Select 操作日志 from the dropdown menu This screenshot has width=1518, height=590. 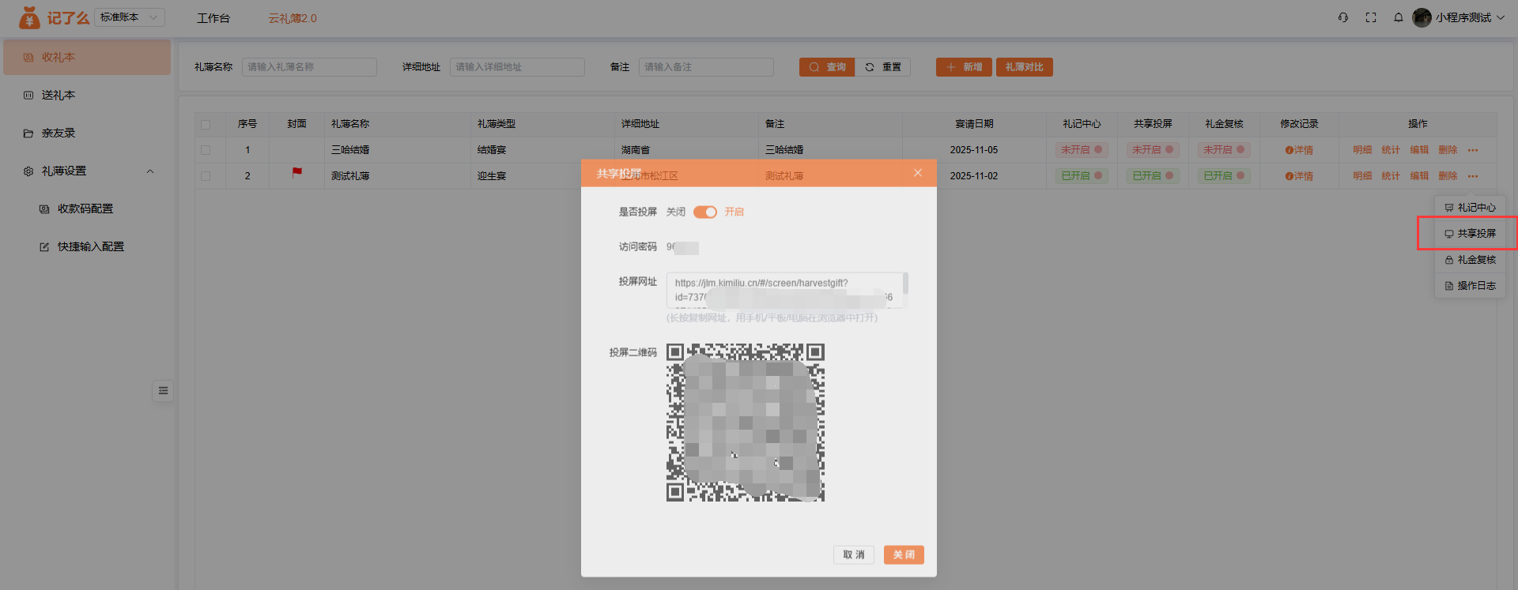(x=1471, y=286)
